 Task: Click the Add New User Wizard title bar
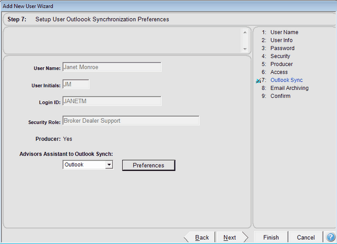(x=169, y=6)
